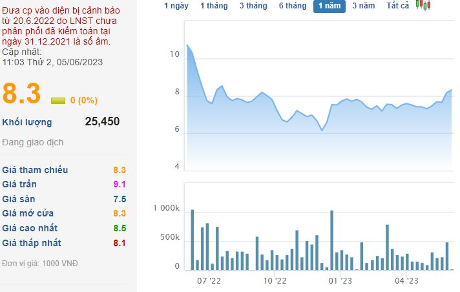Click the 'Khối lượng' label
This screenshot has width=460, height=292.
pyautogui.click(x=27, y=122)
